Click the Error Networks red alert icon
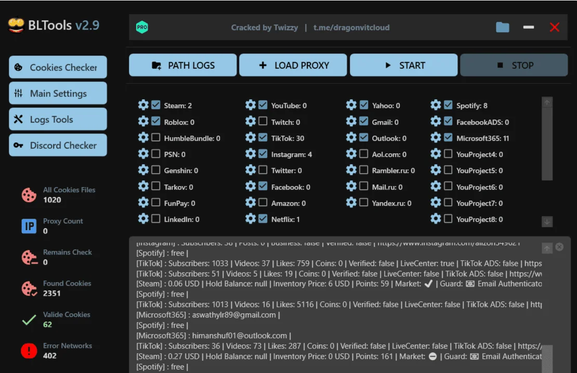Image resolution: width=577 pixels, height=373 pixels. (29, 351)
